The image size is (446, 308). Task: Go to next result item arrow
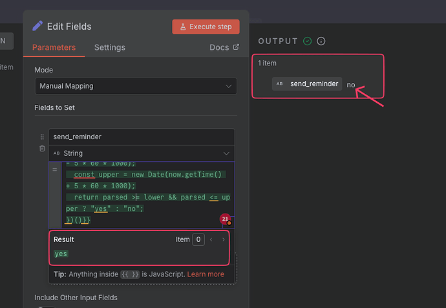click(x=224, y=239)
